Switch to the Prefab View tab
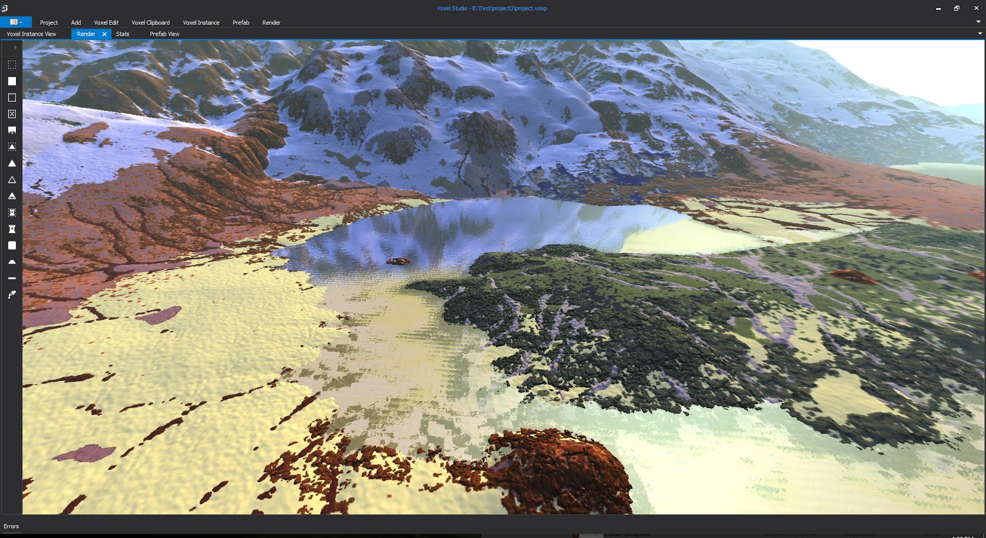The height and width of the screenshot is (538, 986). (x=165, y=34)
